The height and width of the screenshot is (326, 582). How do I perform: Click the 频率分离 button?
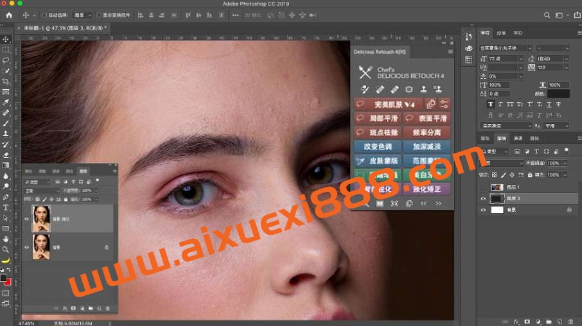427,132
